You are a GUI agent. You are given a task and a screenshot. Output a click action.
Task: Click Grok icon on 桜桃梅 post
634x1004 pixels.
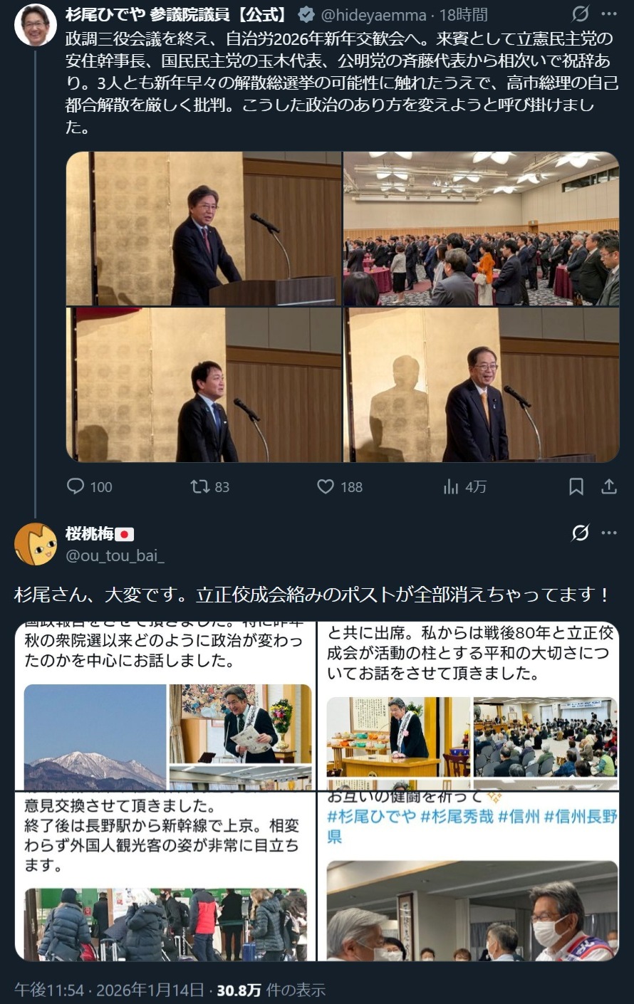coord(581,533)
